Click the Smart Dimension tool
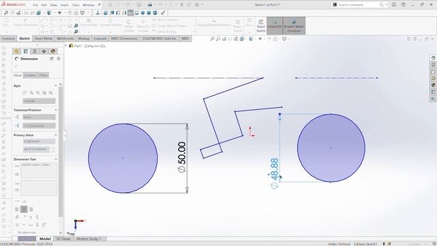 26,23
